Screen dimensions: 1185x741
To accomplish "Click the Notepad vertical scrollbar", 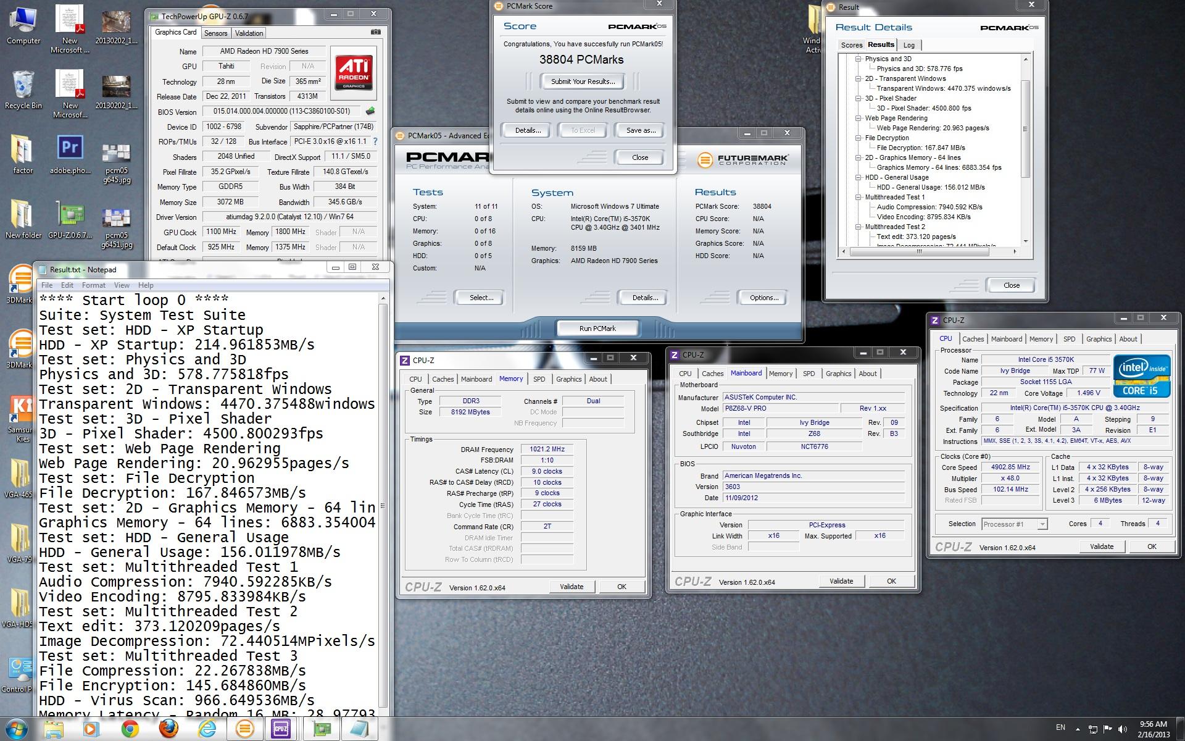I will [x=383, y=504].
